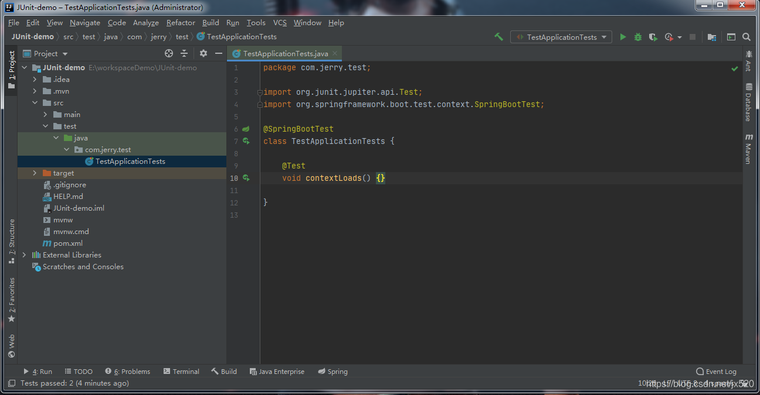This screenshot has width=760, height=395.
Task: Open the Problems tool window
Action: tap(128, 372)
